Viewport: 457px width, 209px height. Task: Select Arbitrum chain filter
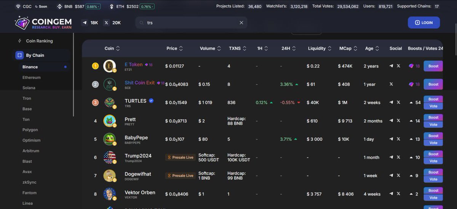(x=31, y=151)
